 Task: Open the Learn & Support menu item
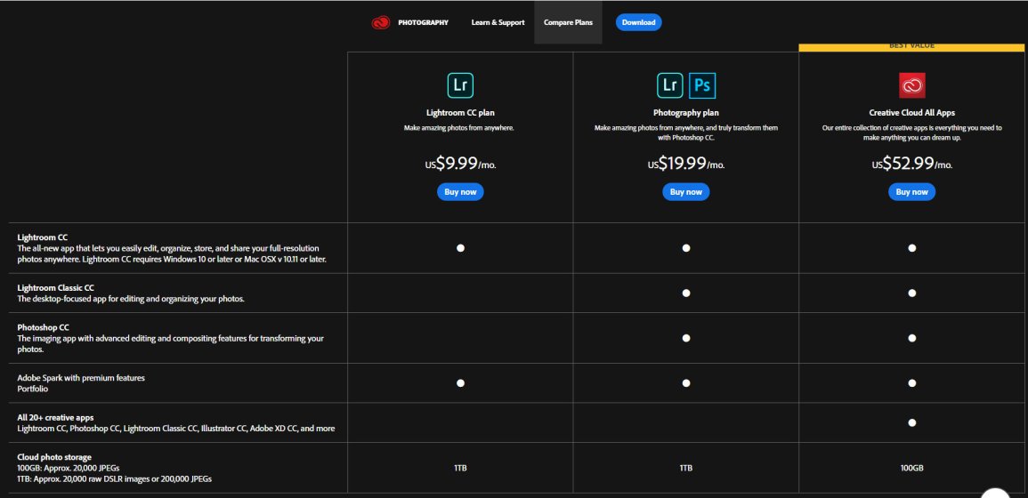pyautogui.click(x=498, y=22)
